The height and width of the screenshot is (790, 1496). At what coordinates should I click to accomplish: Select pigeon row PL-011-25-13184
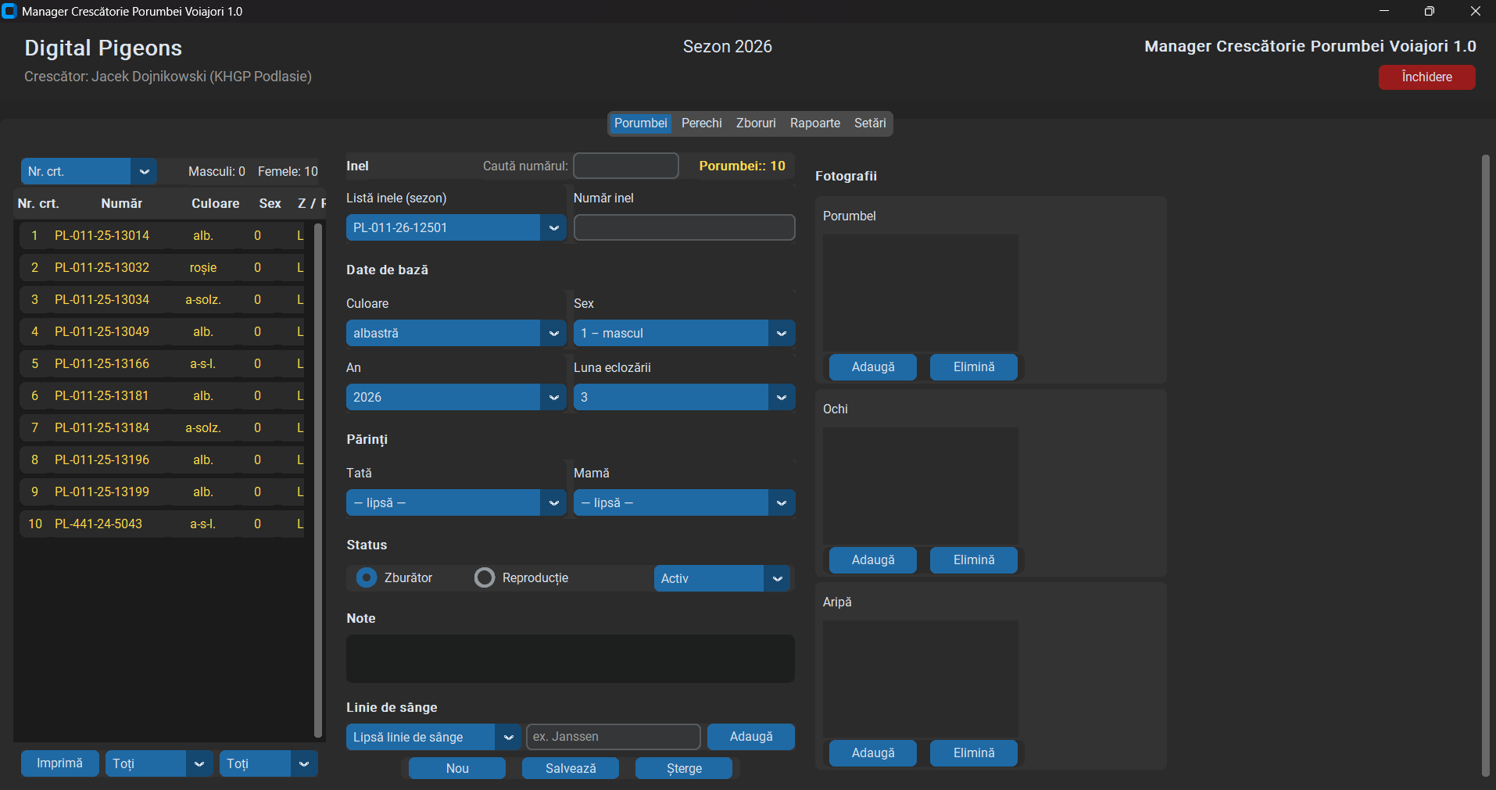click(x=162, y=427)
